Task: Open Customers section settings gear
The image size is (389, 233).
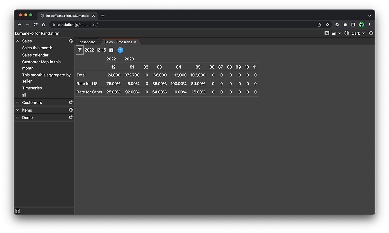Action: click(x=71, y=102)
